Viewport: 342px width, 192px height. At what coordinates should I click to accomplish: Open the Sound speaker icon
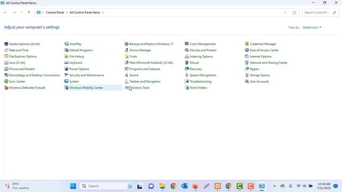[127, 75]
